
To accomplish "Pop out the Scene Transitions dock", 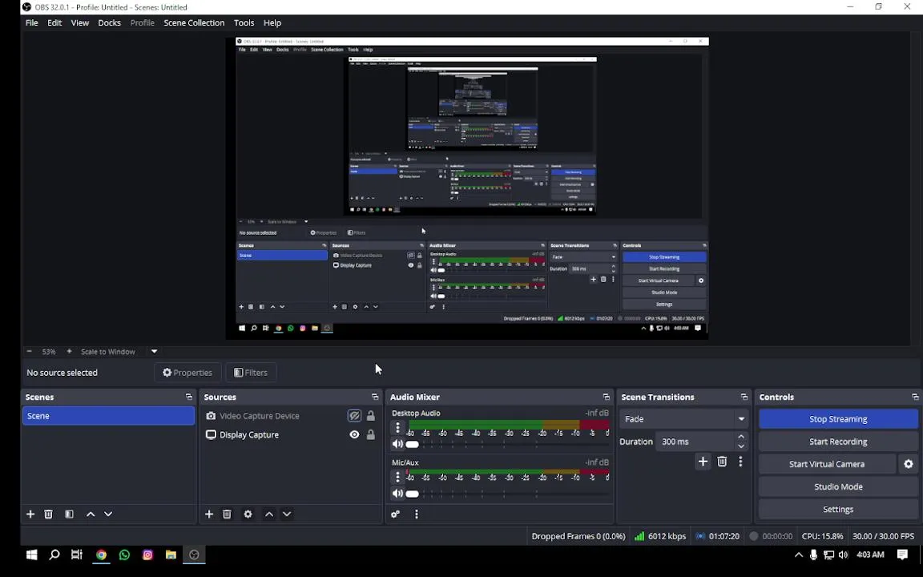I will tap(744, 397).
